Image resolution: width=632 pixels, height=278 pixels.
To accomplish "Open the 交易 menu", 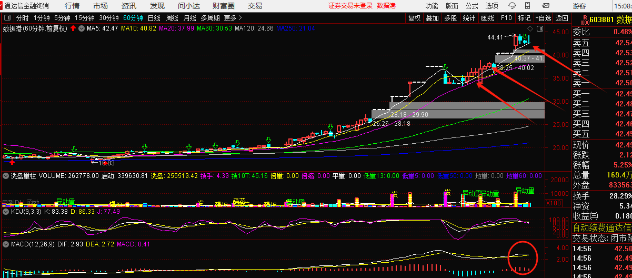I will pos(255,6).
